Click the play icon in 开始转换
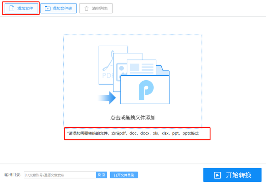Image resolution: width=266 pixels, height=186 pixels. 217,175
